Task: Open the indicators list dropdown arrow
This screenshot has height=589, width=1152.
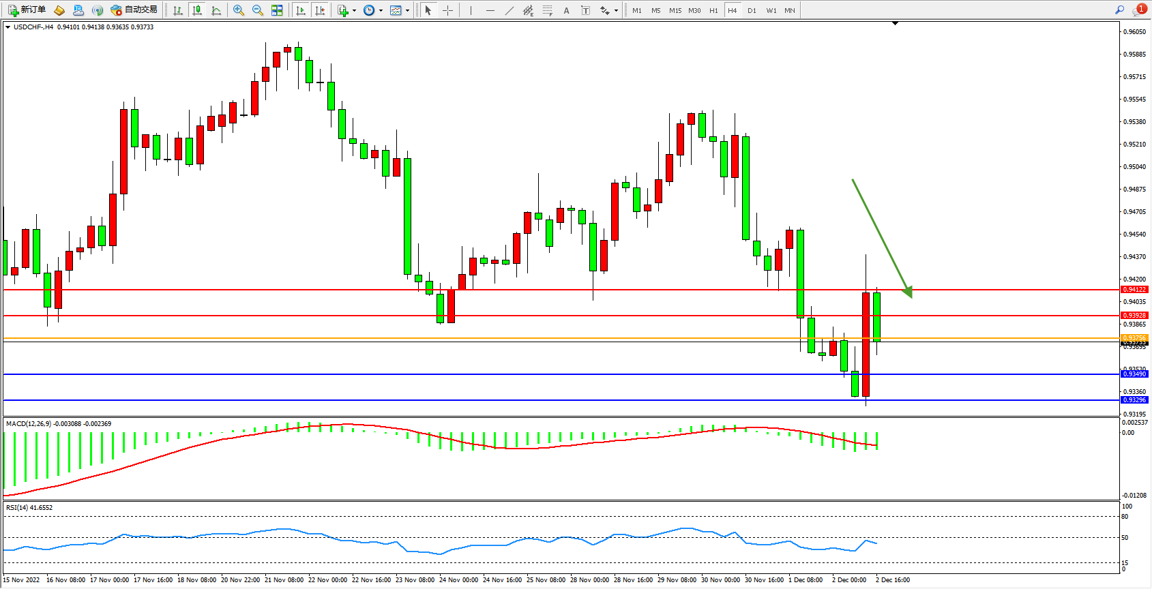Action: point(354,10)
